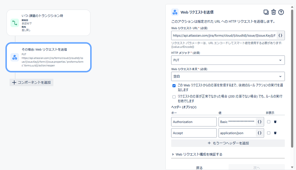Delete the Accept header row
Image resolution: width=296 pixels, height=170 pixels.
point(275,133)
